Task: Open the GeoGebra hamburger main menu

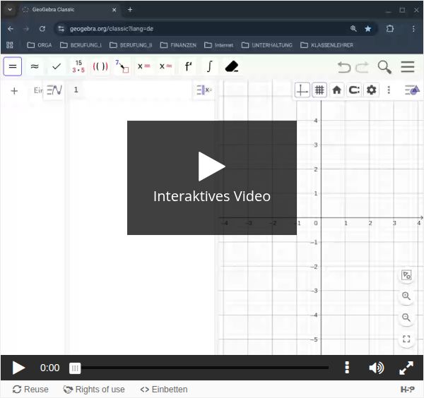Action: (408, 67)
